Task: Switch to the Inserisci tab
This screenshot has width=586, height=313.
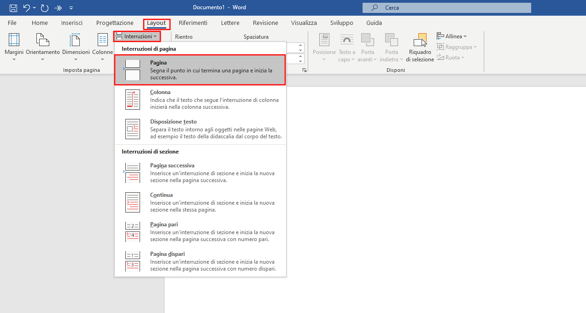Action: point(72,23)
